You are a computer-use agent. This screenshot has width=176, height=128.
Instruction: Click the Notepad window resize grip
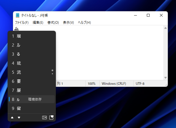tap(166, 85)
